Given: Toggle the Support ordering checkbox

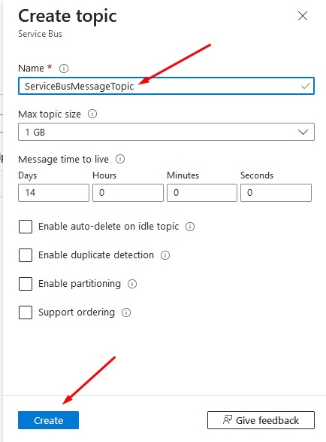Looking at the screenshot, I should (26, 312).
